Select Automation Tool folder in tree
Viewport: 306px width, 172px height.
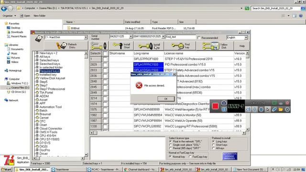(50, 107)
